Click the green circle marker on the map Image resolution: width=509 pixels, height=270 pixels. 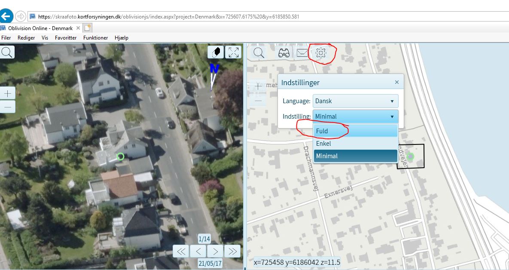click(410, 156)
